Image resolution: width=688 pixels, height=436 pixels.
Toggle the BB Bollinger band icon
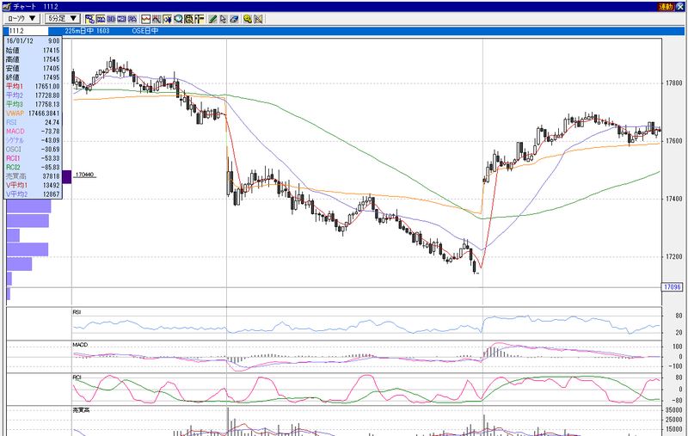click(x=111, y=19)
